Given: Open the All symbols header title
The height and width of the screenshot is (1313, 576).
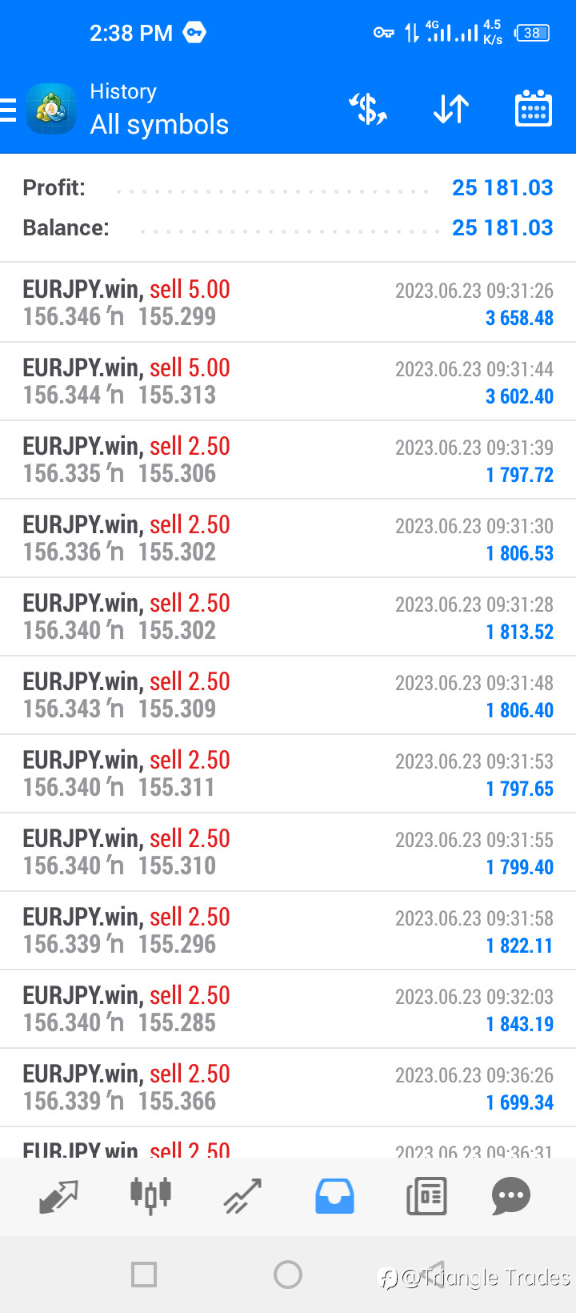Looking at the screenshot, I should coord(159,125).
